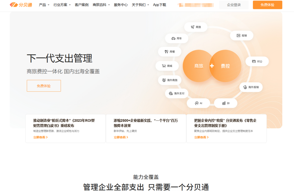Open the AI feature icon

(x=198, y=103)
